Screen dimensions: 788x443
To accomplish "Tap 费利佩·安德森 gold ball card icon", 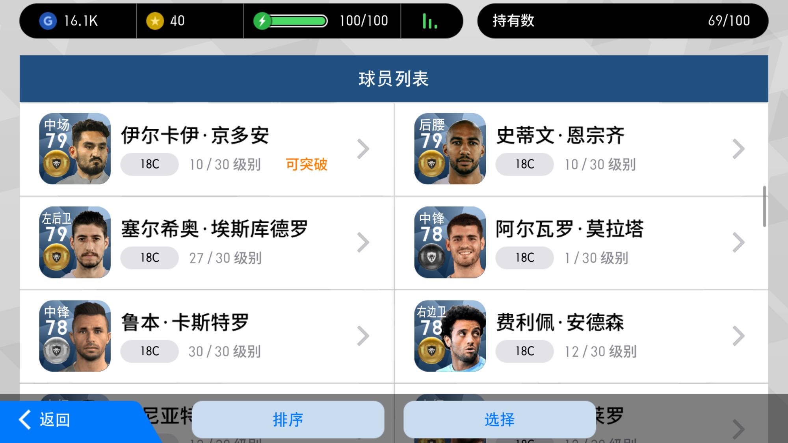I will [431, 350].
